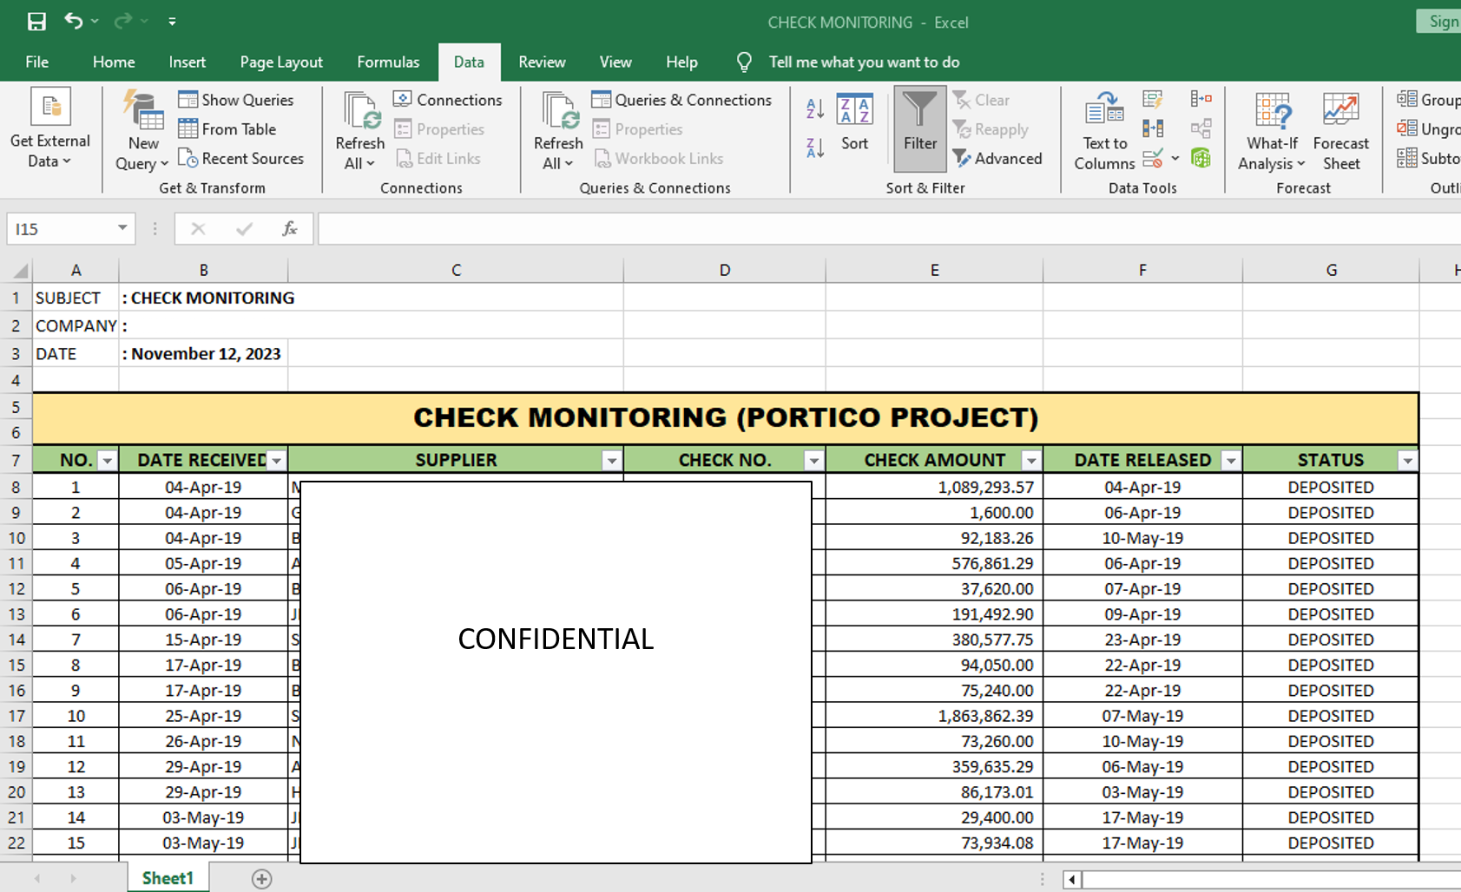This screenshot has width=1461, height=892.
Task: Open the Sort dialog
Action: (854, 122)
